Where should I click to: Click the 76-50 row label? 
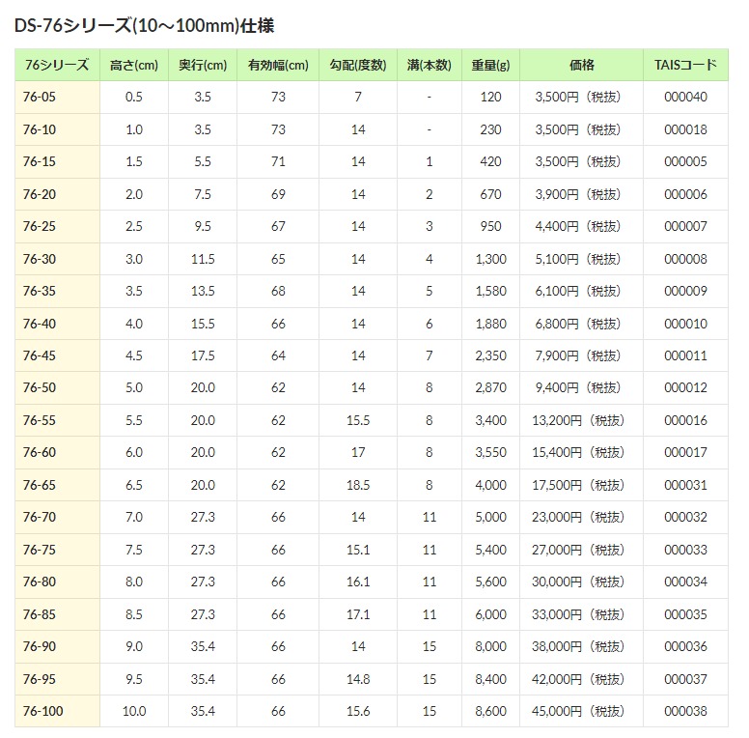coord(40,387)
